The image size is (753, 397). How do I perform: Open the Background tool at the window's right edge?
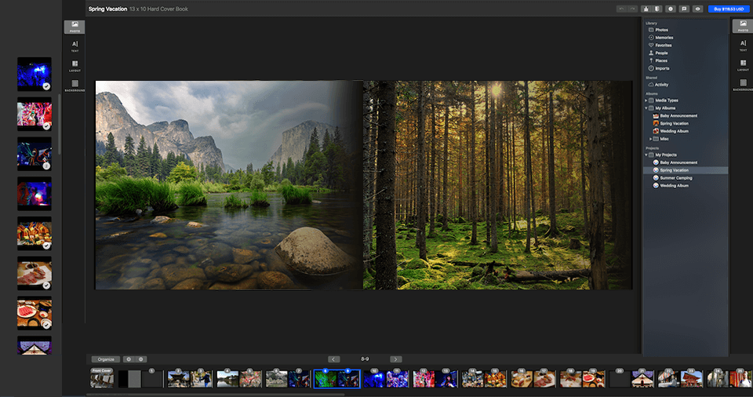click(743, 85)
